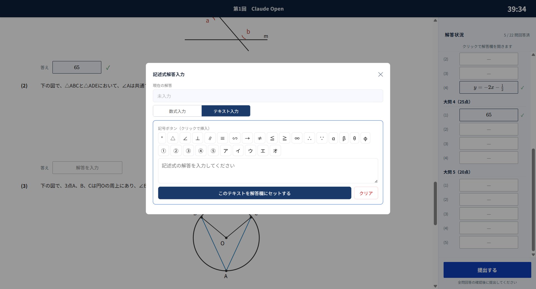This screenshot has height=289, width=536.
Task: Insert the less-than-or-equal symbol ≦
Action: click(x=272, y=138)
